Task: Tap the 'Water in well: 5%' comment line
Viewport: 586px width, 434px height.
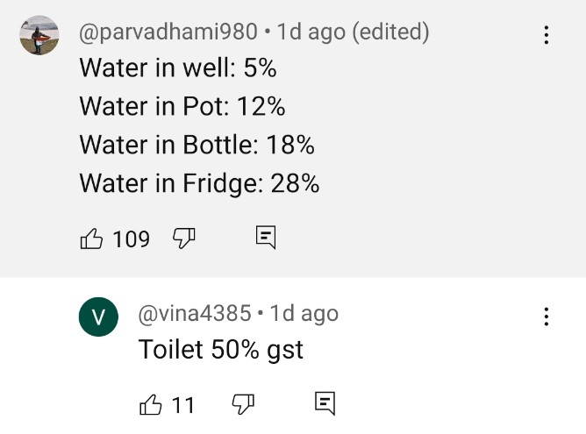Action: [178, 68]
